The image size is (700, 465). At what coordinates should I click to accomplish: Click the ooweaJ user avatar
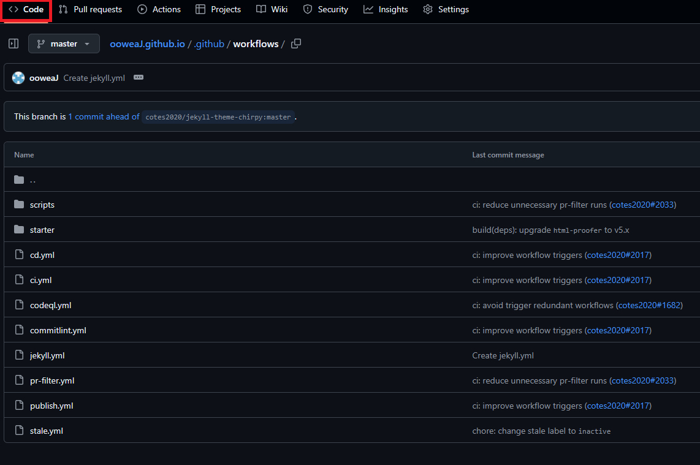coord(18,78)
